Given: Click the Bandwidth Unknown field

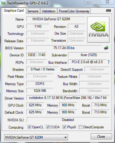Looking at the screenshot, I should click(x=94, y=91).
